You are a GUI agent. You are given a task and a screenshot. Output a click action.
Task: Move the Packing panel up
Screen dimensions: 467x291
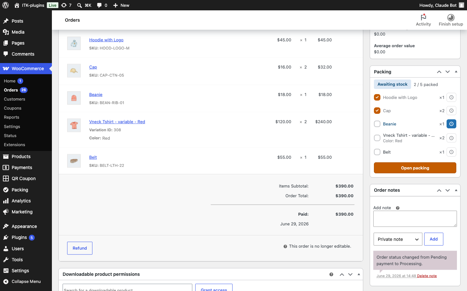coord(439,72)
